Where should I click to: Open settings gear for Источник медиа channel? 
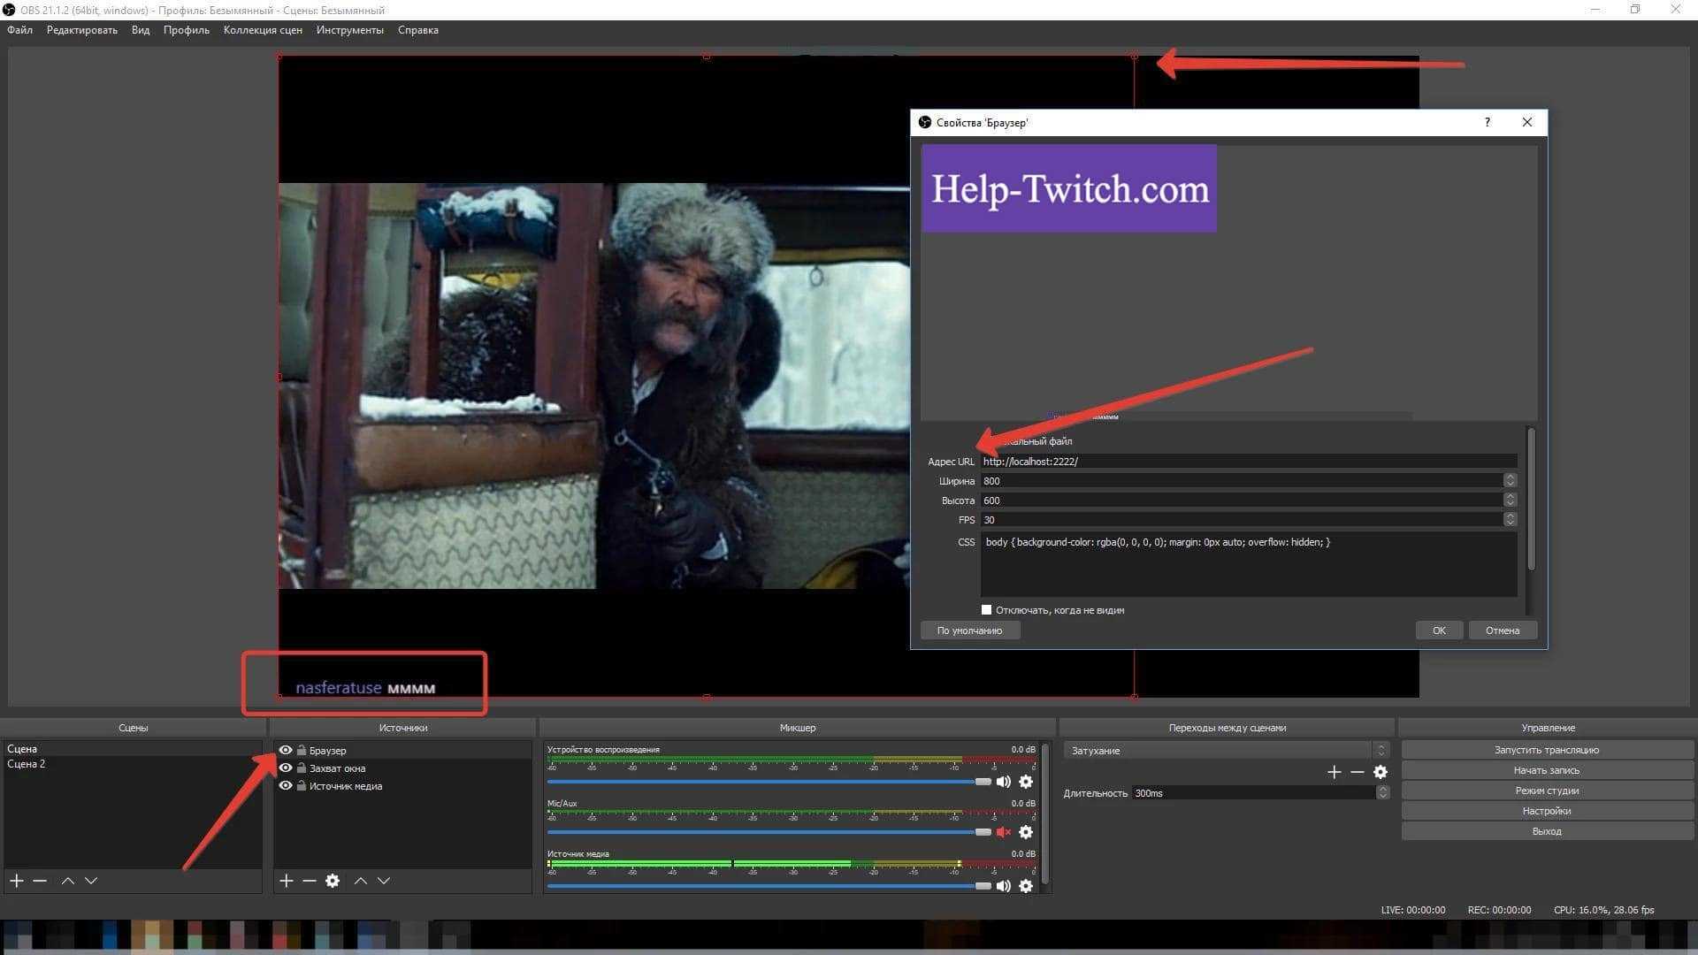[1026, 886]
